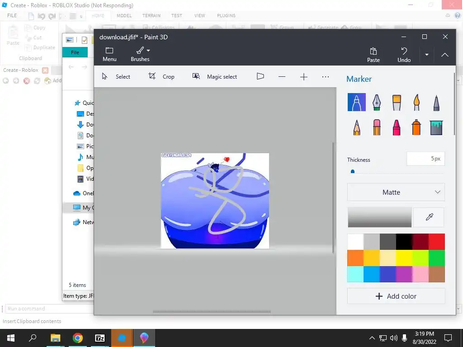
Task: Activate Magic select
Action: tap(215, 77)
